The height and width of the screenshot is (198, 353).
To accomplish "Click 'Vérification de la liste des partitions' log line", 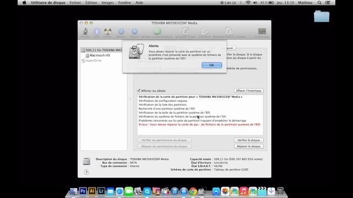I will click(x=163, y=105).
